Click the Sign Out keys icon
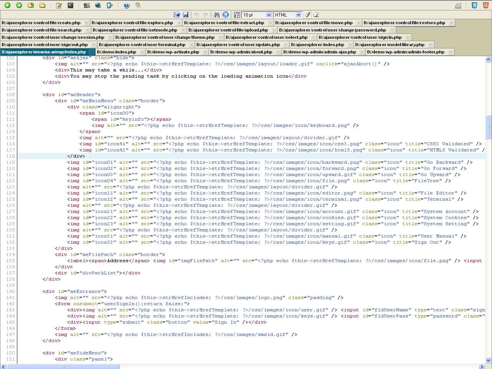Image resolution: width=492 pixels, height=369 pixels. [138, 5]
